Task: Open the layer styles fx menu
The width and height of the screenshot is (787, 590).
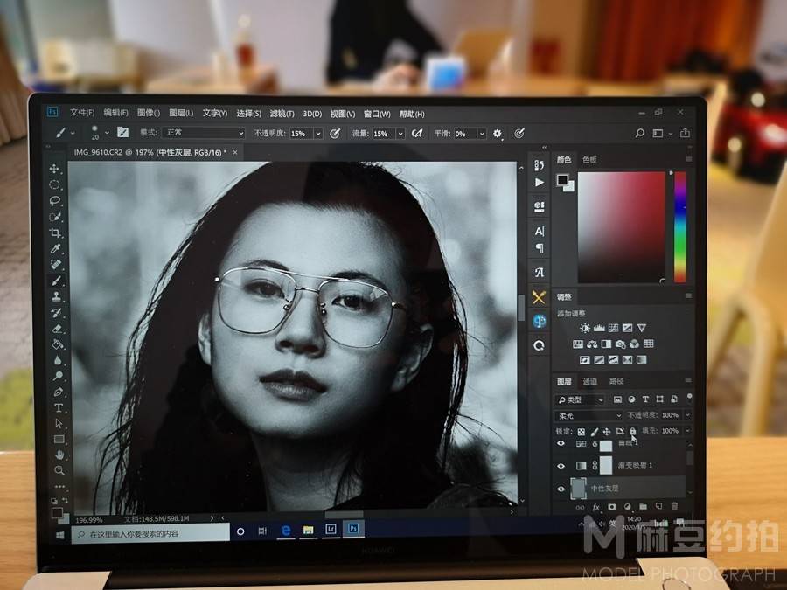Action: 596,507
